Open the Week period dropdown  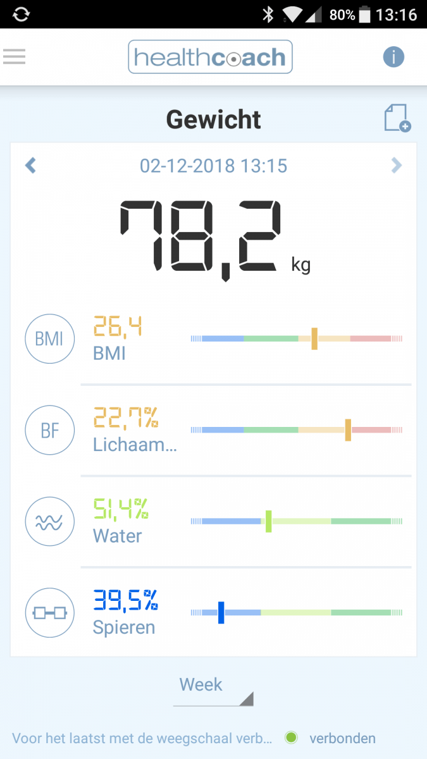pos(213,688)
